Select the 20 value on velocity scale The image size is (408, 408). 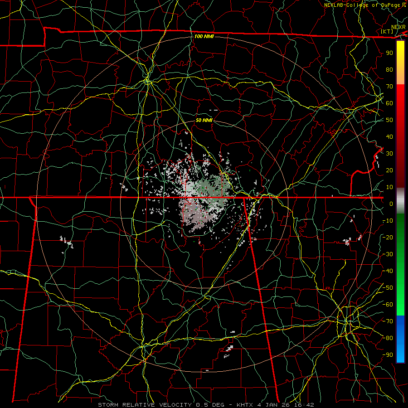click(x=389, y=170)
